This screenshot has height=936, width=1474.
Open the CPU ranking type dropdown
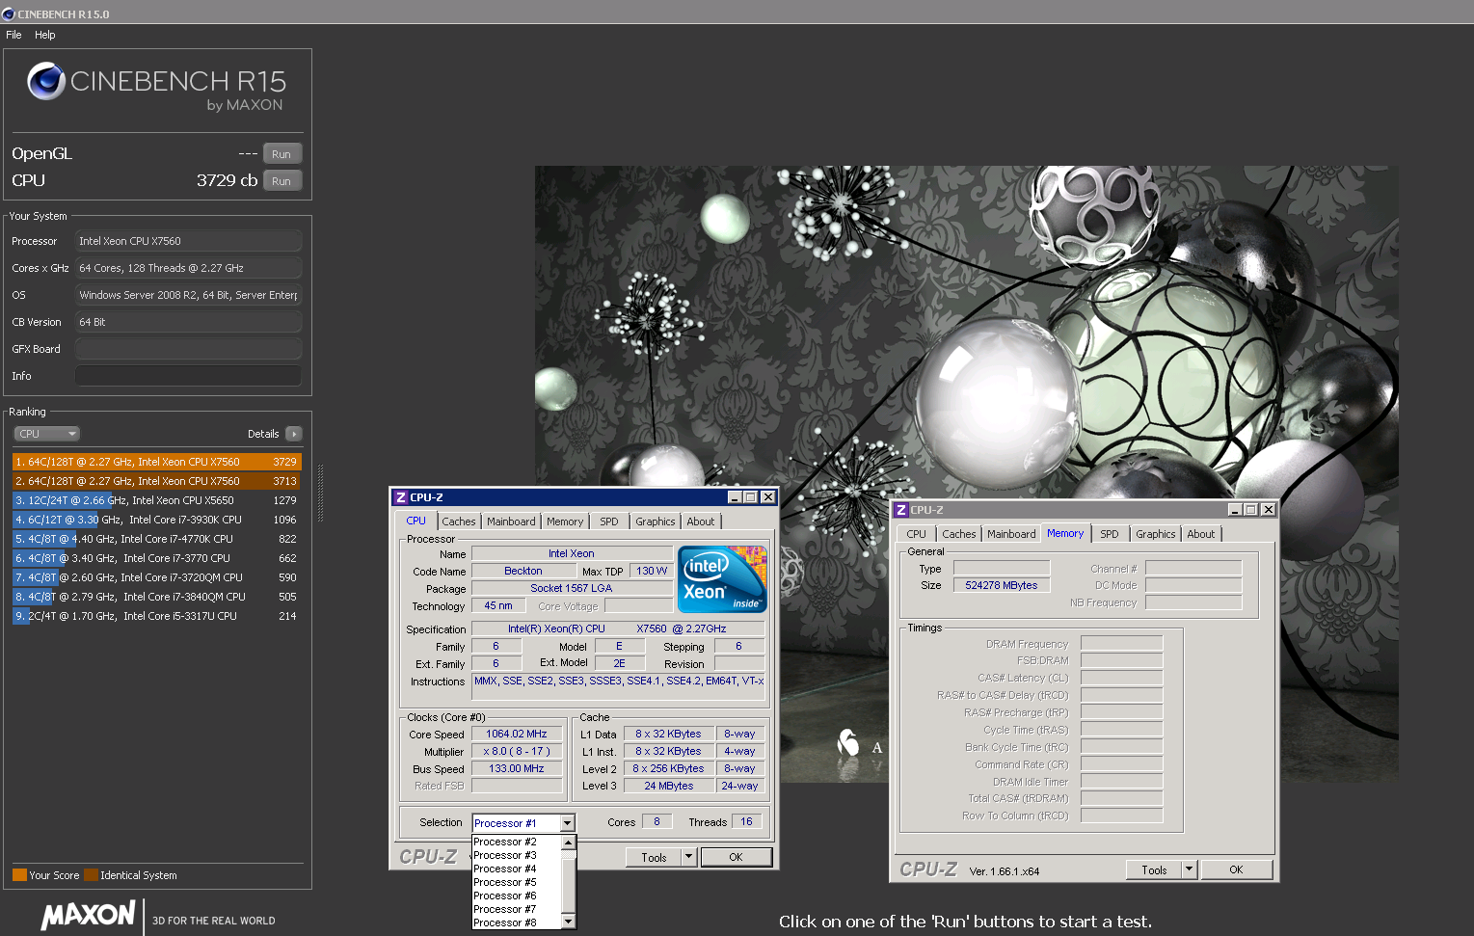[x=46, y=434]
